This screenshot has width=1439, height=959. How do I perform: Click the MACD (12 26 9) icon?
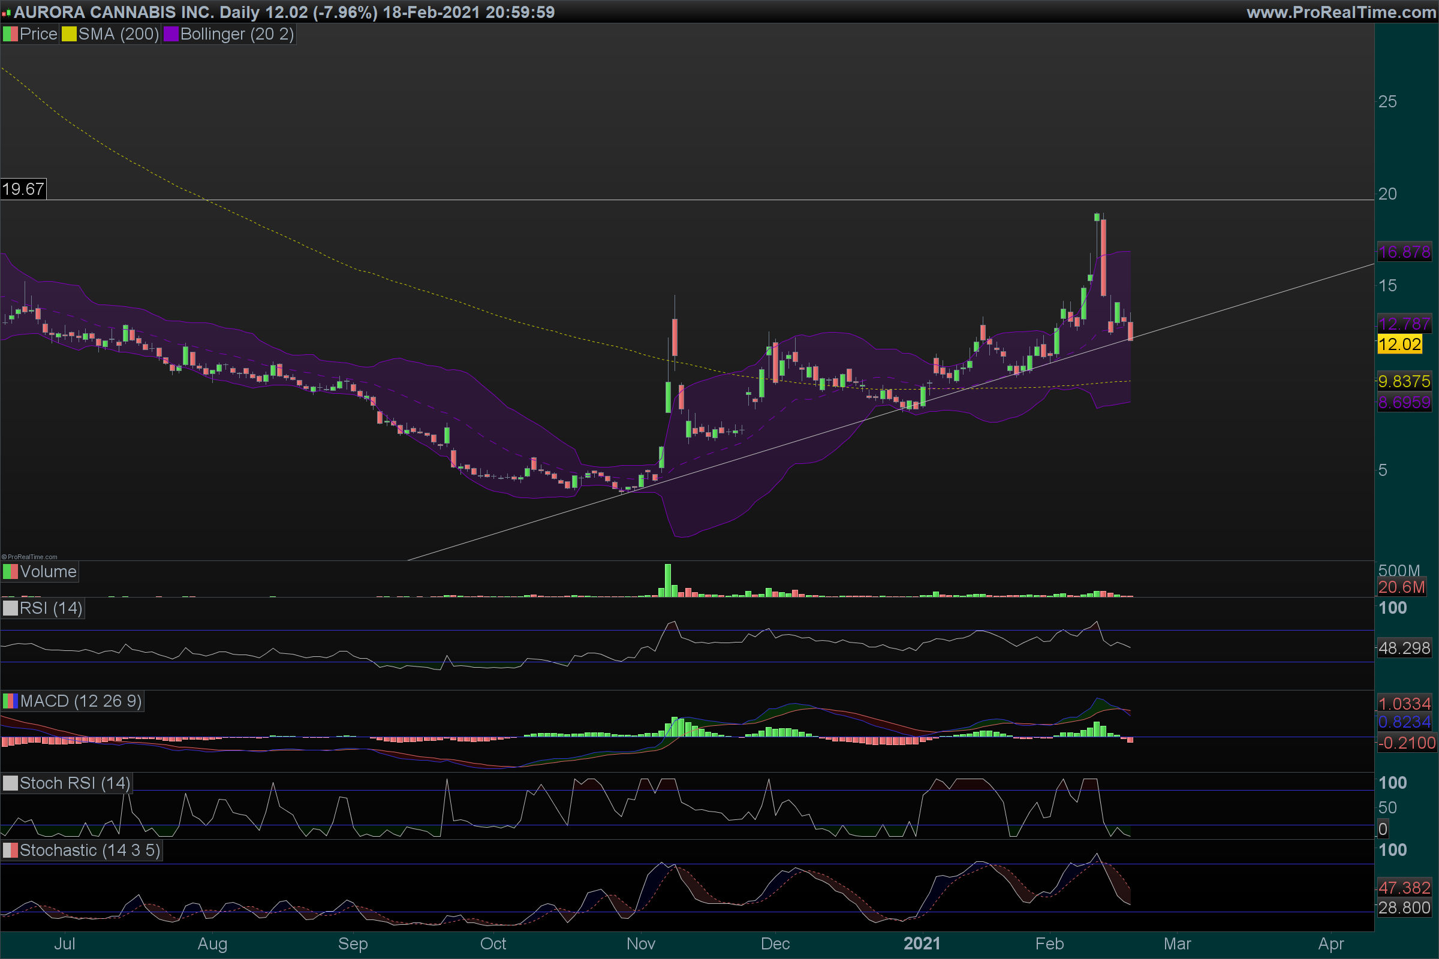(10, 701)
